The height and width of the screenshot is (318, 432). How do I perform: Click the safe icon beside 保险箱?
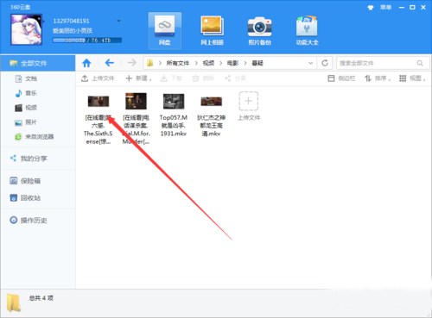(x=14, y=181)
